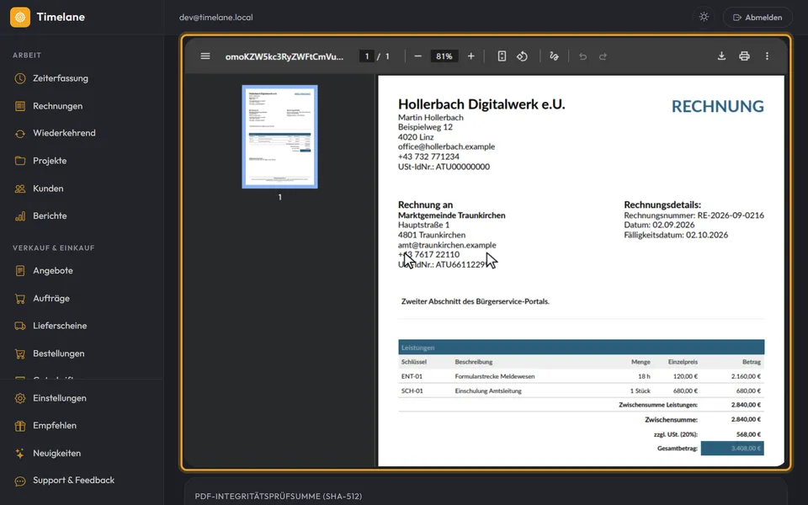Screen dimensions: 808x505
Task: Click the Bestellungen cart icon
Action: click(x=20, y=353)
